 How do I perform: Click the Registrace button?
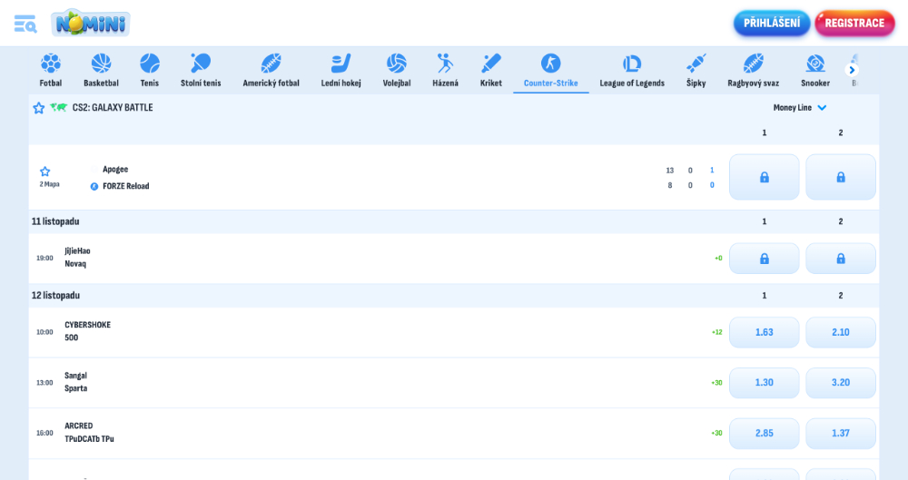pyautogui.click(x=854, y=24)
